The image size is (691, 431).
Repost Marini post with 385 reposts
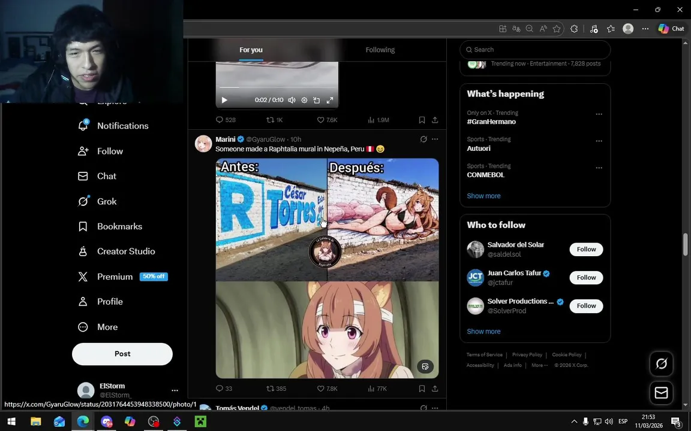point(277,388)
